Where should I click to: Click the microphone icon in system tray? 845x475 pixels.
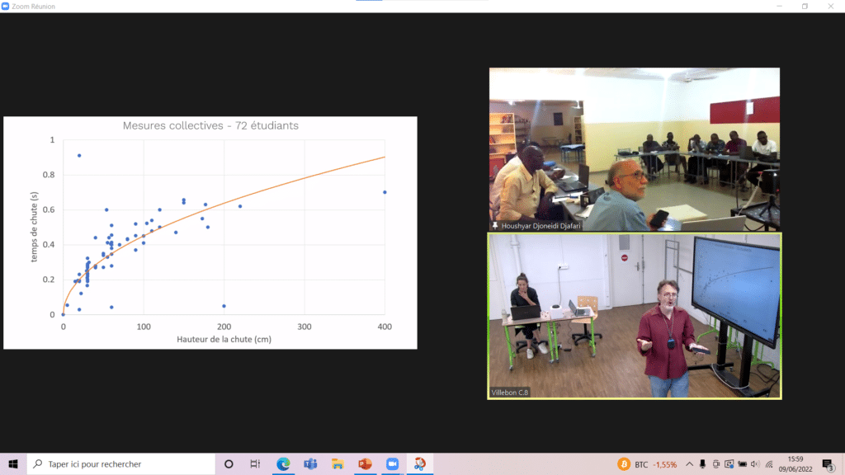(x=702, y=464)
